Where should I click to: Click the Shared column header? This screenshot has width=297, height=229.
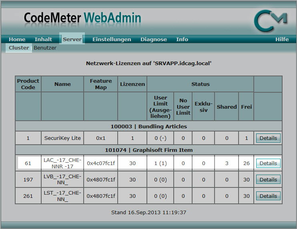click(227, 107)
